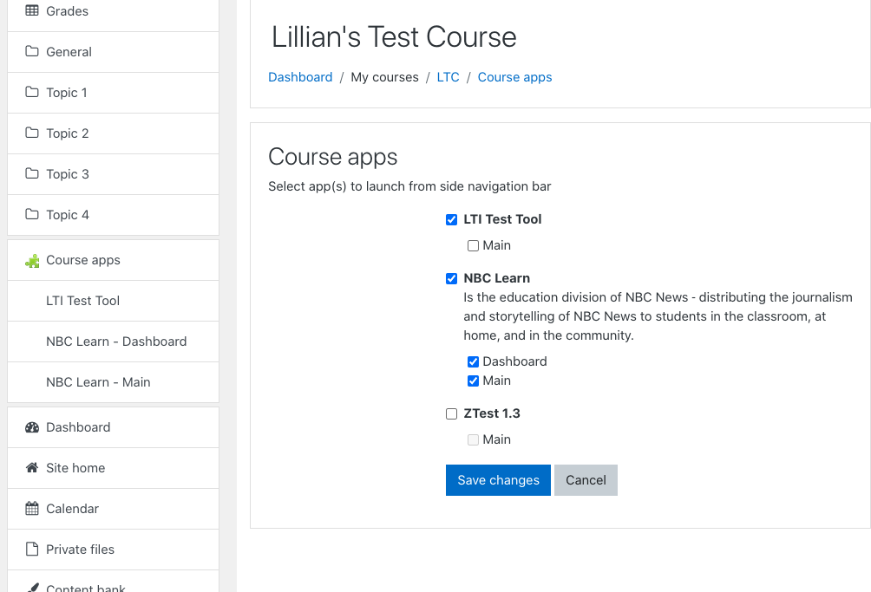Launch LTI Test Tool from sidebar
This screenshot has height=592, width=871.
click(x=114, y=301)
